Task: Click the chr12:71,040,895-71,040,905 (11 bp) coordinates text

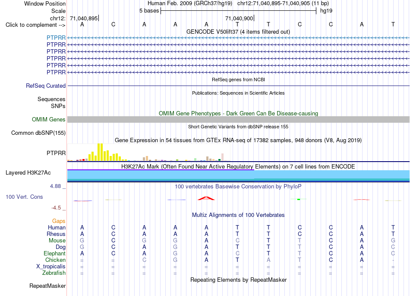Action: point(283,3)
